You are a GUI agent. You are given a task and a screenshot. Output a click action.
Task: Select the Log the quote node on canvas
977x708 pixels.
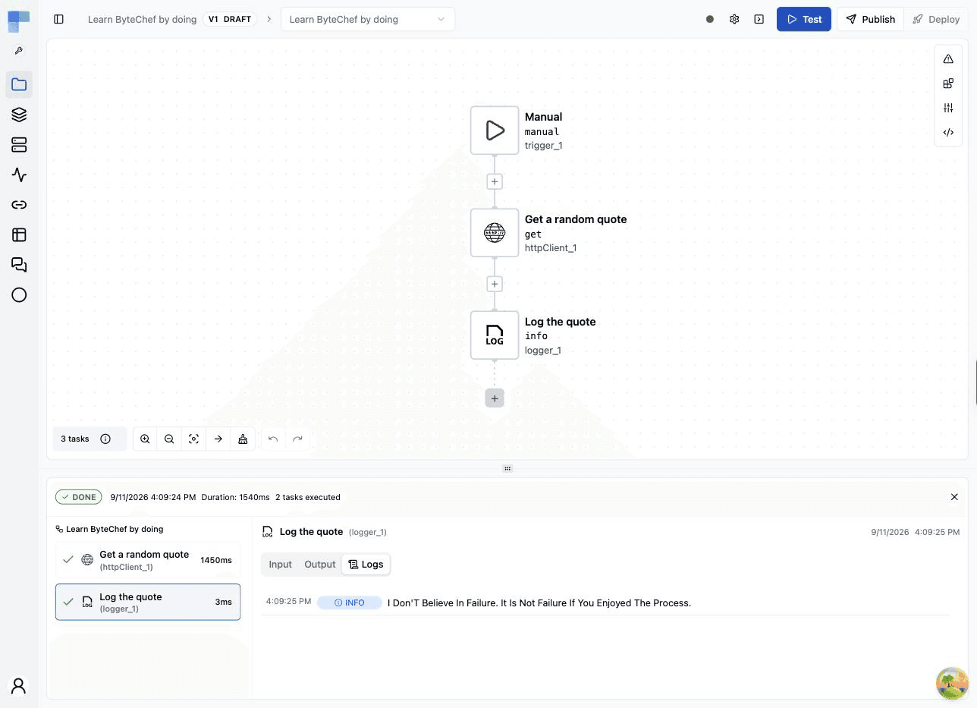tap(495, 335)
